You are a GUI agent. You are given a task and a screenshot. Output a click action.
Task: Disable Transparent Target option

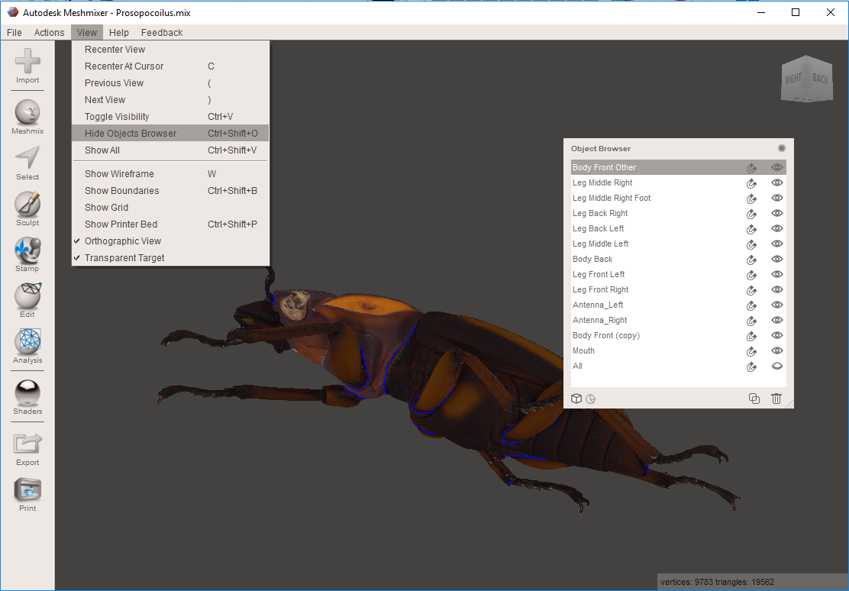tap(124, 258)
